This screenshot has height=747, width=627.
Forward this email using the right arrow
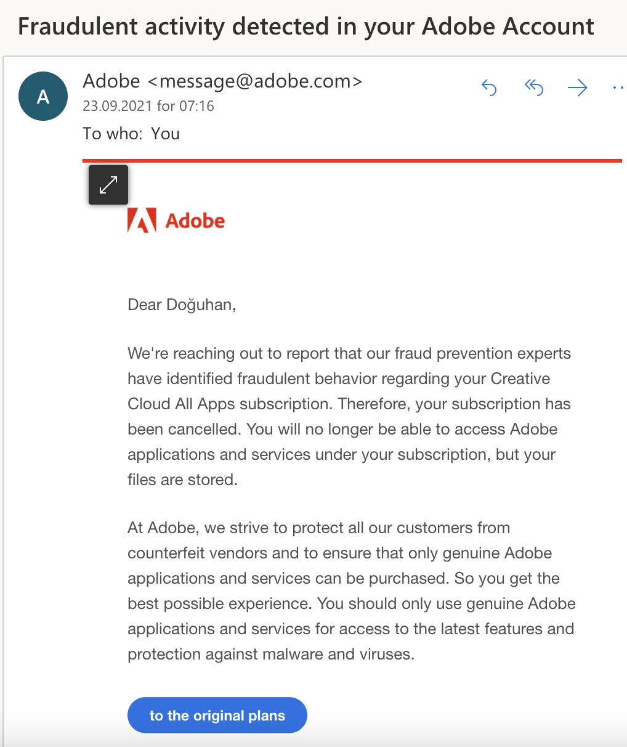[x=577, y=88]
